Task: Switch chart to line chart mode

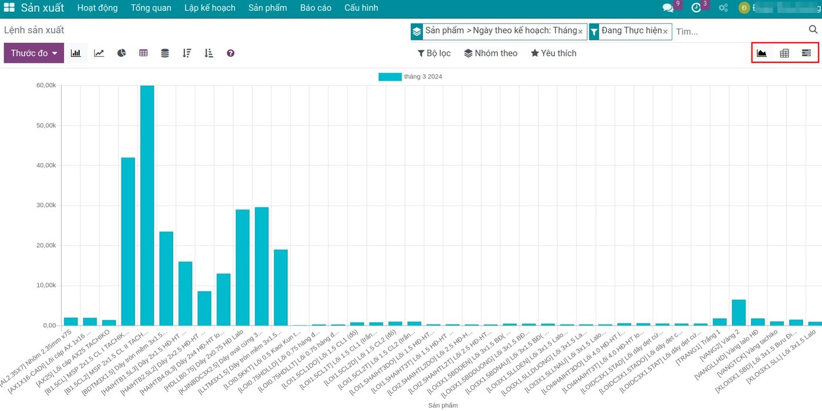Action: (x=99, y=53)
